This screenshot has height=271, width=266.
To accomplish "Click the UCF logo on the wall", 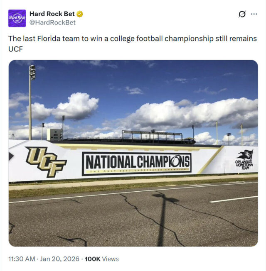I will 46,162.
